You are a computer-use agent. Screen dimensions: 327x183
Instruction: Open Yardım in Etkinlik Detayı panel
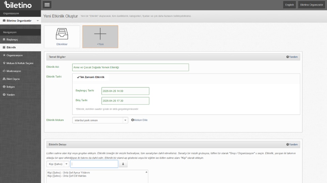292,144
